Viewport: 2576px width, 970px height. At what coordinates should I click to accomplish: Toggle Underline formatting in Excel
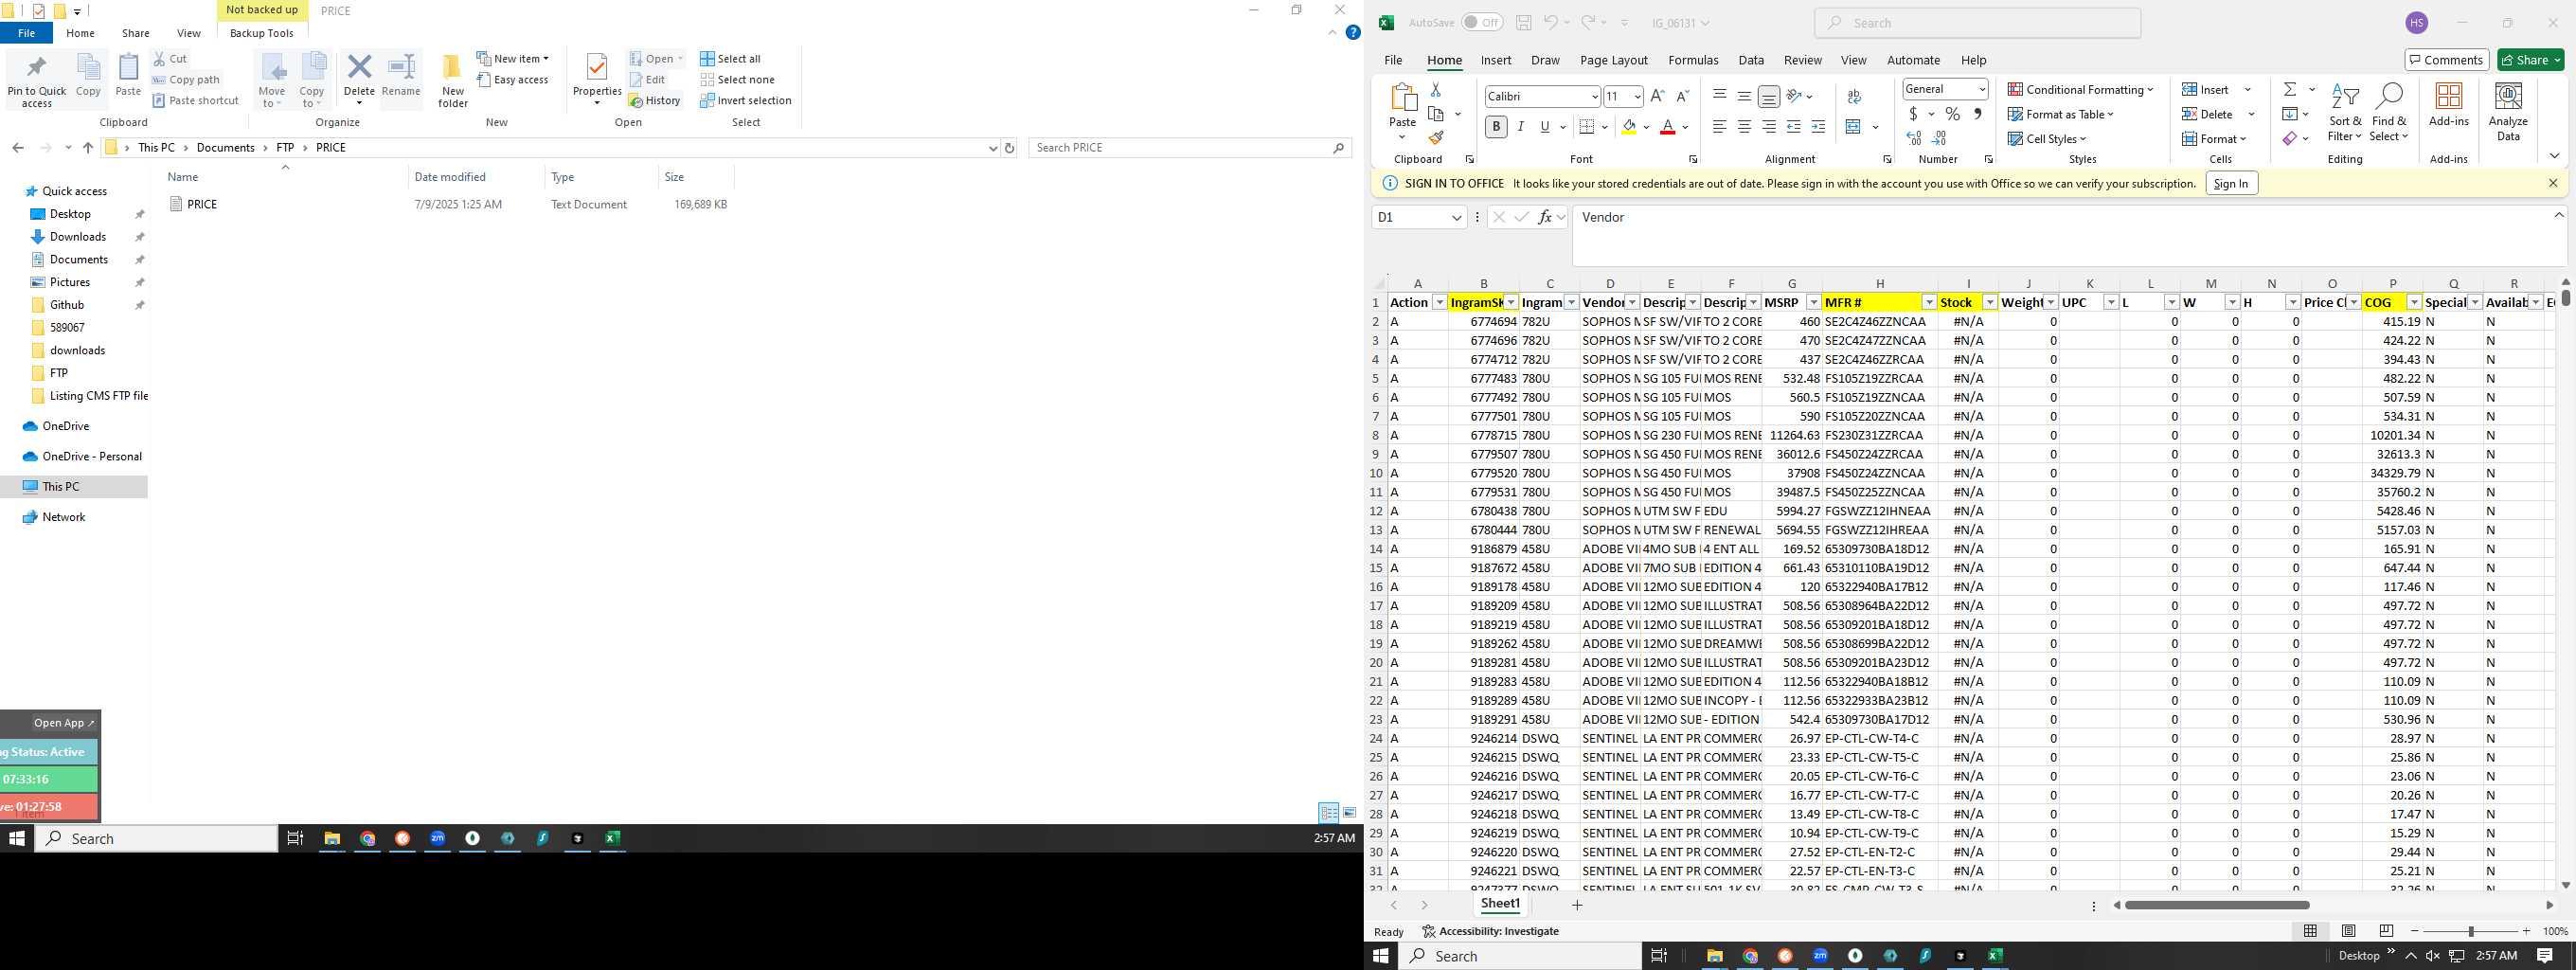coord(1545,127)
